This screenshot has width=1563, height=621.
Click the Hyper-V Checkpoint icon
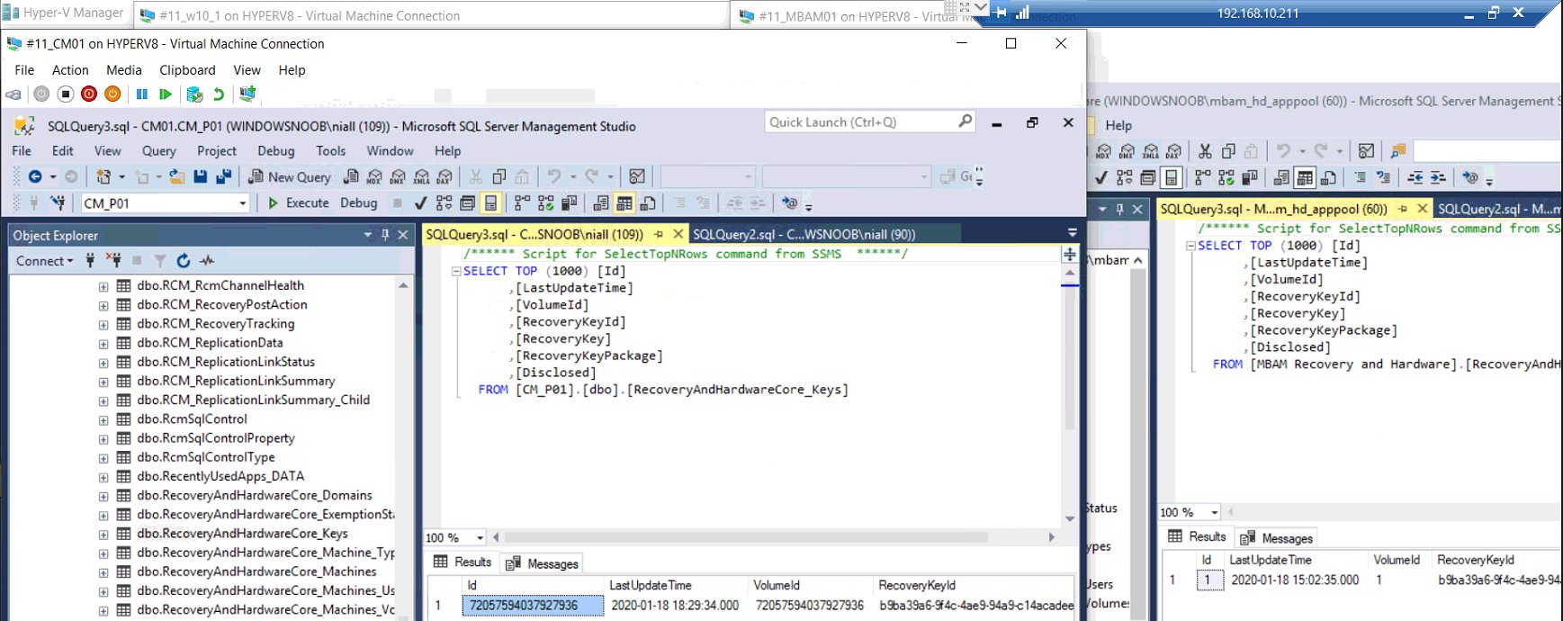pos(194,94)
